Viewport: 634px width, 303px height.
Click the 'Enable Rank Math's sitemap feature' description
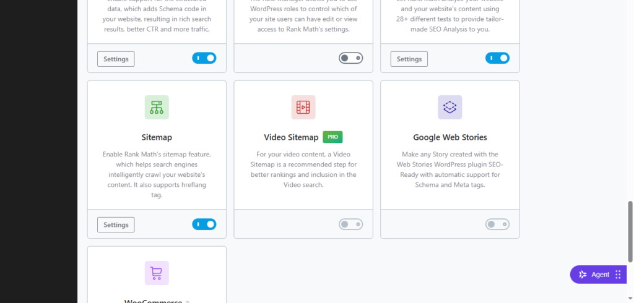(x=157, y=174)
